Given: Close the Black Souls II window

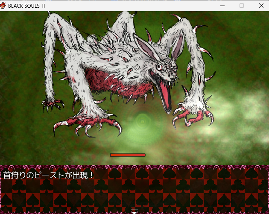Looking at the screenshot, I should click(261, 6).
